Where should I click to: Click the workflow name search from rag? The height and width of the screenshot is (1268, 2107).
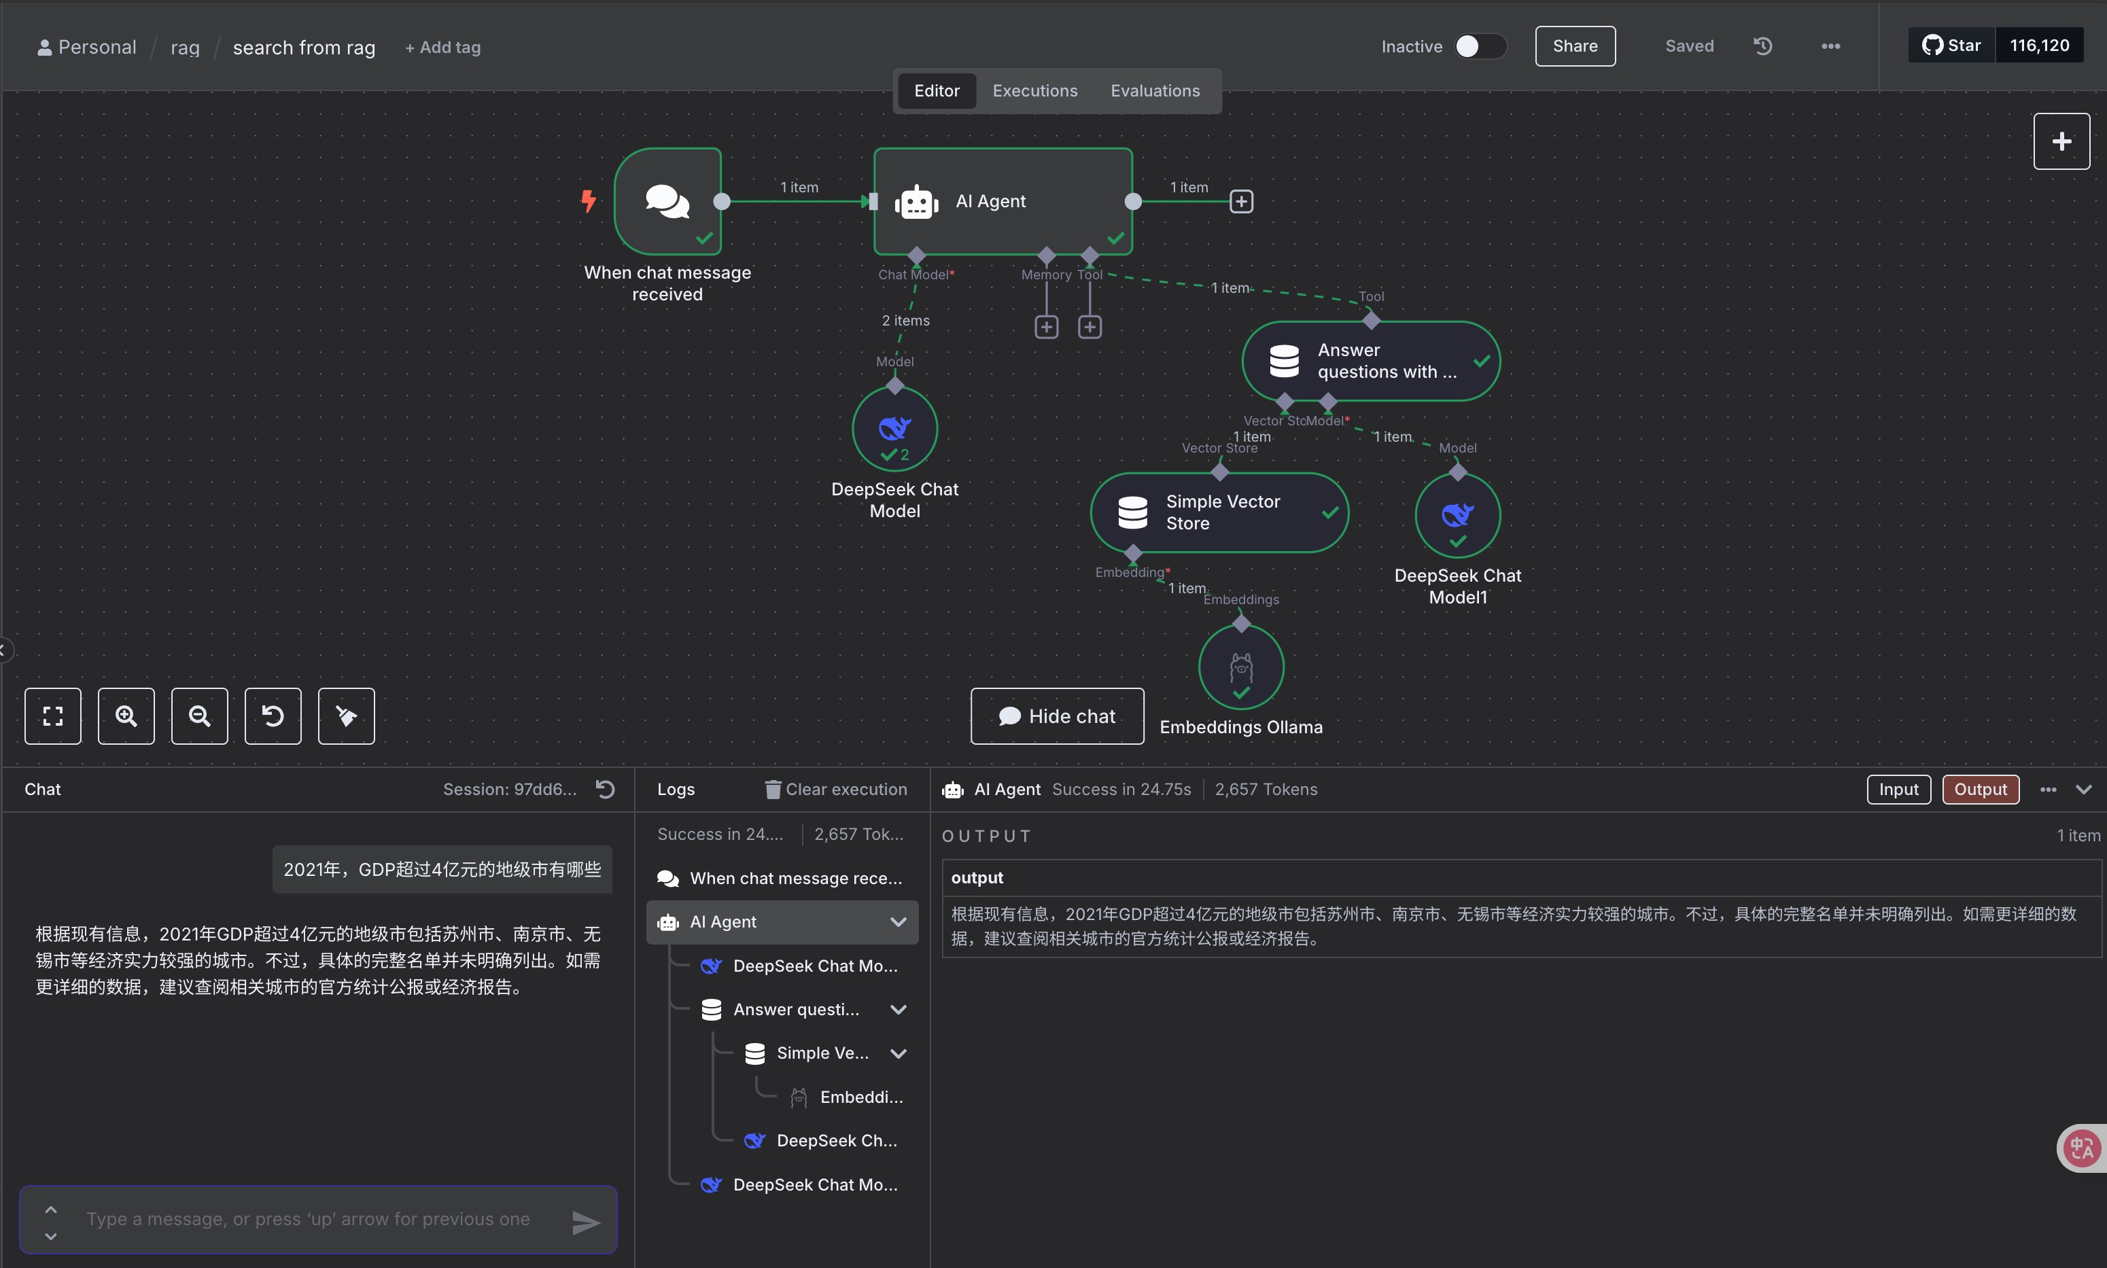(x=304, y=47)
